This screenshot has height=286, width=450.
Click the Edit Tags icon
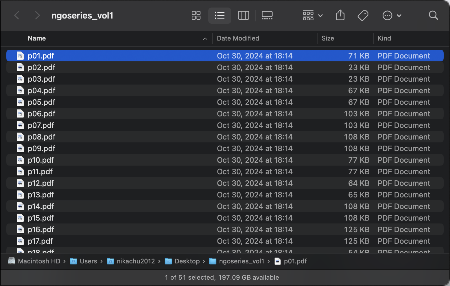pos(363,15)
